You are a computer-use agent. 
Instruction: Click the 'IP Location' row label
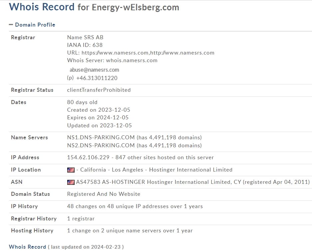(26, 170)
